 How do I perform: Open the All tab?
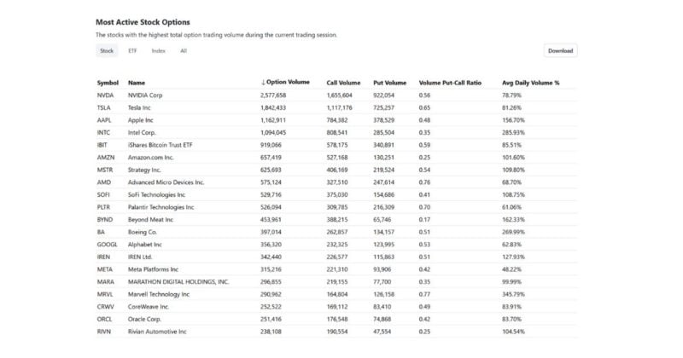[x=183, y=50]
